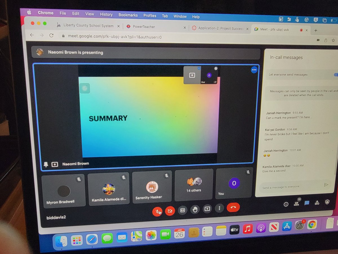
Task: Open host controls shield icon
Action: coord(327,202)
